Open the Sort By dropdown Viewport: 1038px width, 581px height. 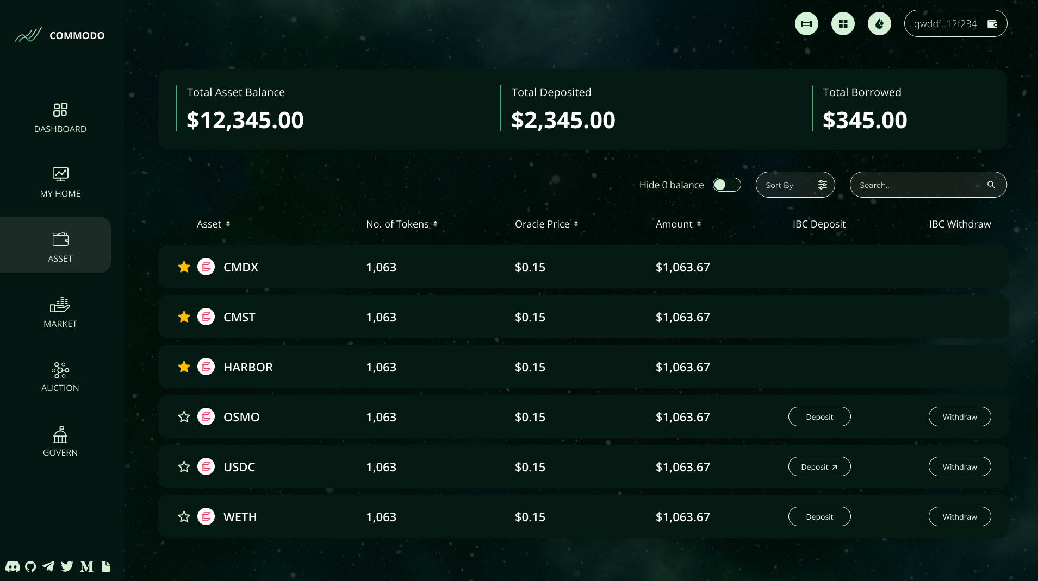pos(794,185)
